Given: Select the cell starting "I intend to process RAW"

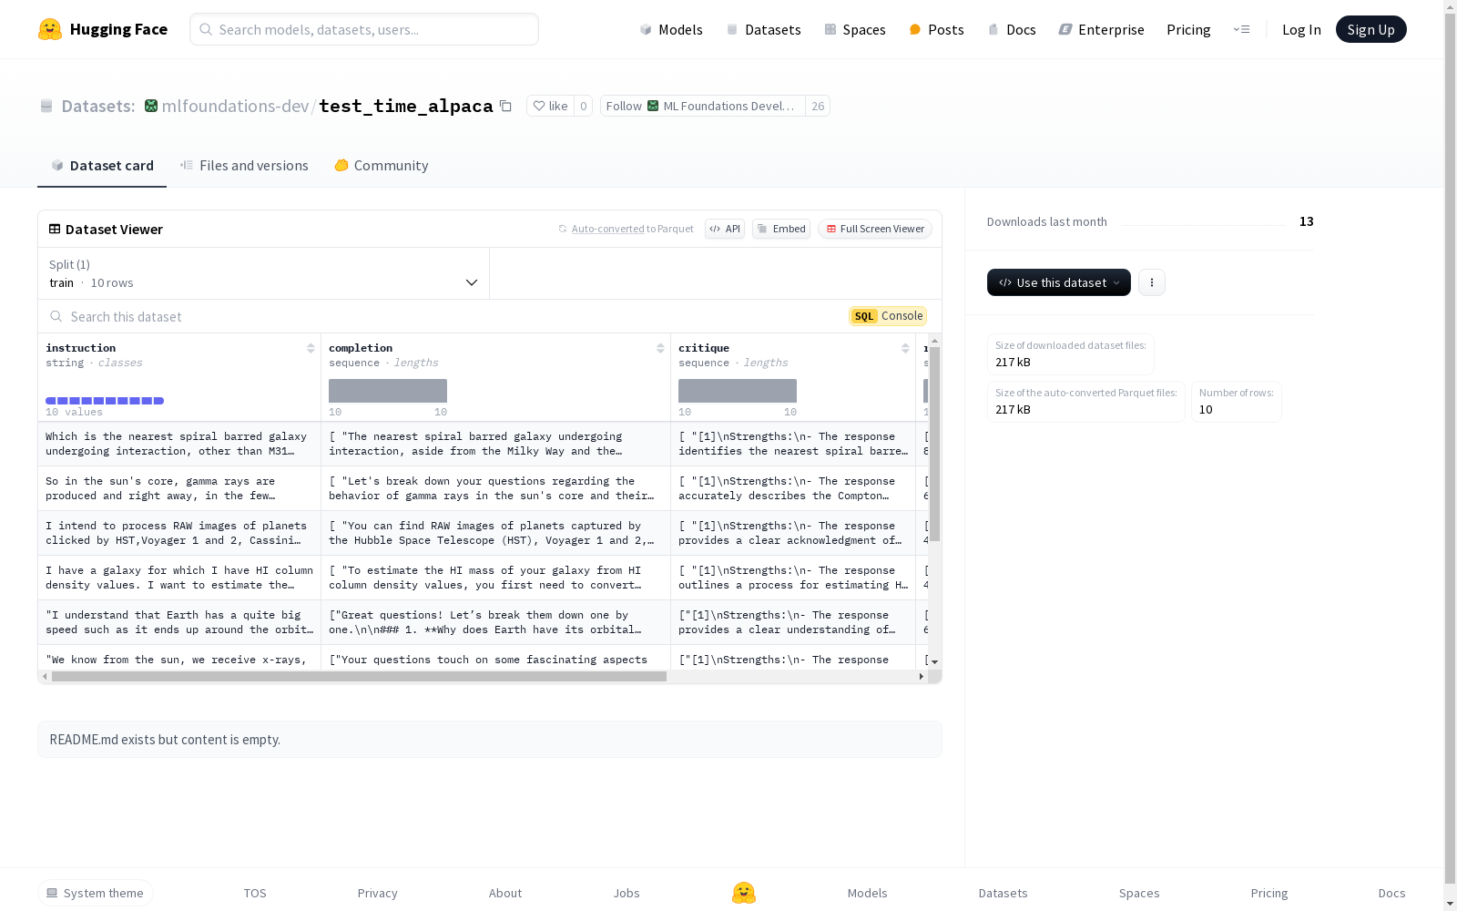Looking at the screenshot, I should tap(179, 533).
